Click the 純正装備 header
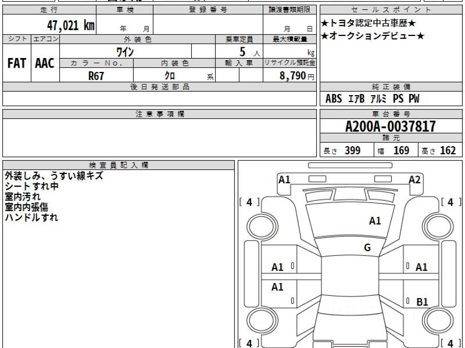Image resolution: width=465 pixels, height=348 pixels. click(391, 87)
